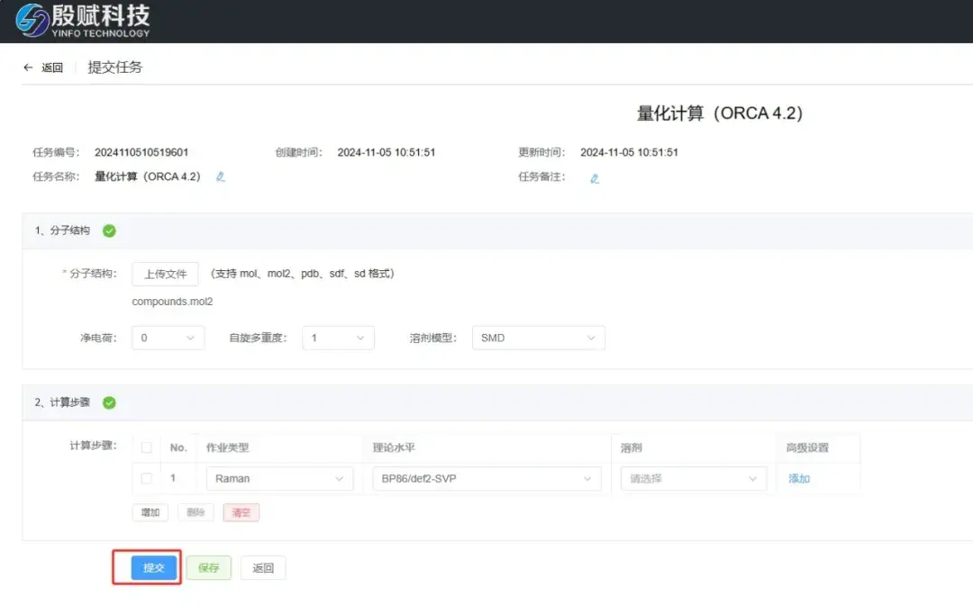Click the 上传文件 upload button

[x=165, y=275]
